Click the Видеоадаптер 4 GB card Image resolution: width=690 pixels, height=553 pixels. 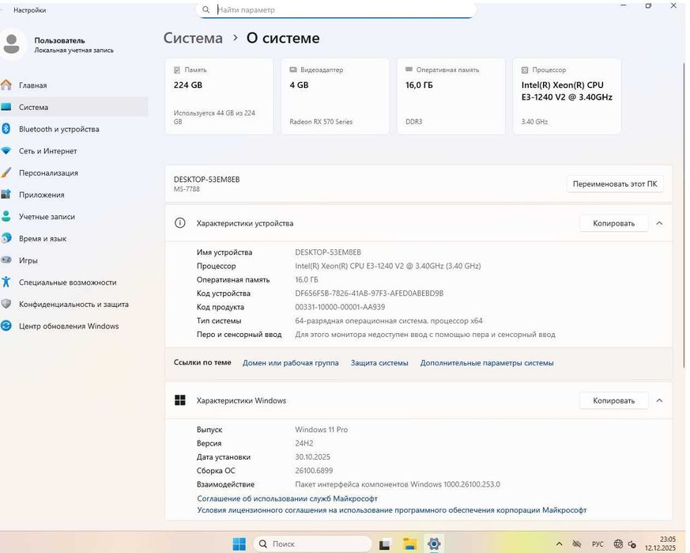click(x=335, y=96)
